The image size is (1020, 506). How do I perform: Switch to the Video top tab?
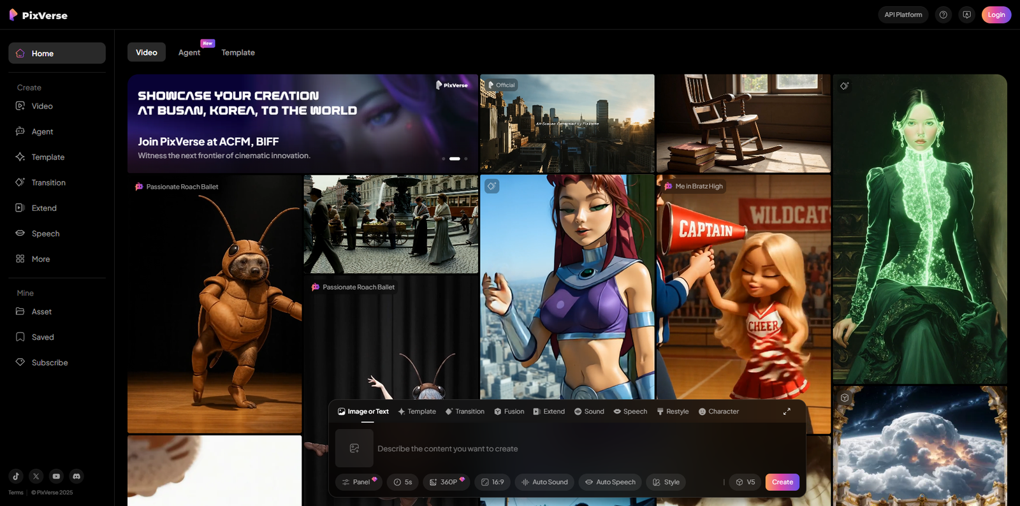click(147, 52)
